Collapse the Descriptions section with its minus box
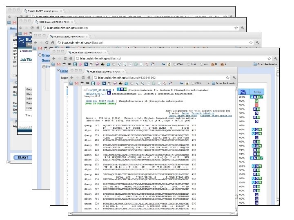Image resolution: width=294 pixels, height=220 pixels. [x=58, y=71]
